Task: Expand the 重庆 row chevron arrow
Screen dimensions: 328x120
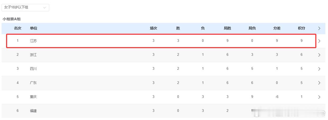Action: (319, 97)
